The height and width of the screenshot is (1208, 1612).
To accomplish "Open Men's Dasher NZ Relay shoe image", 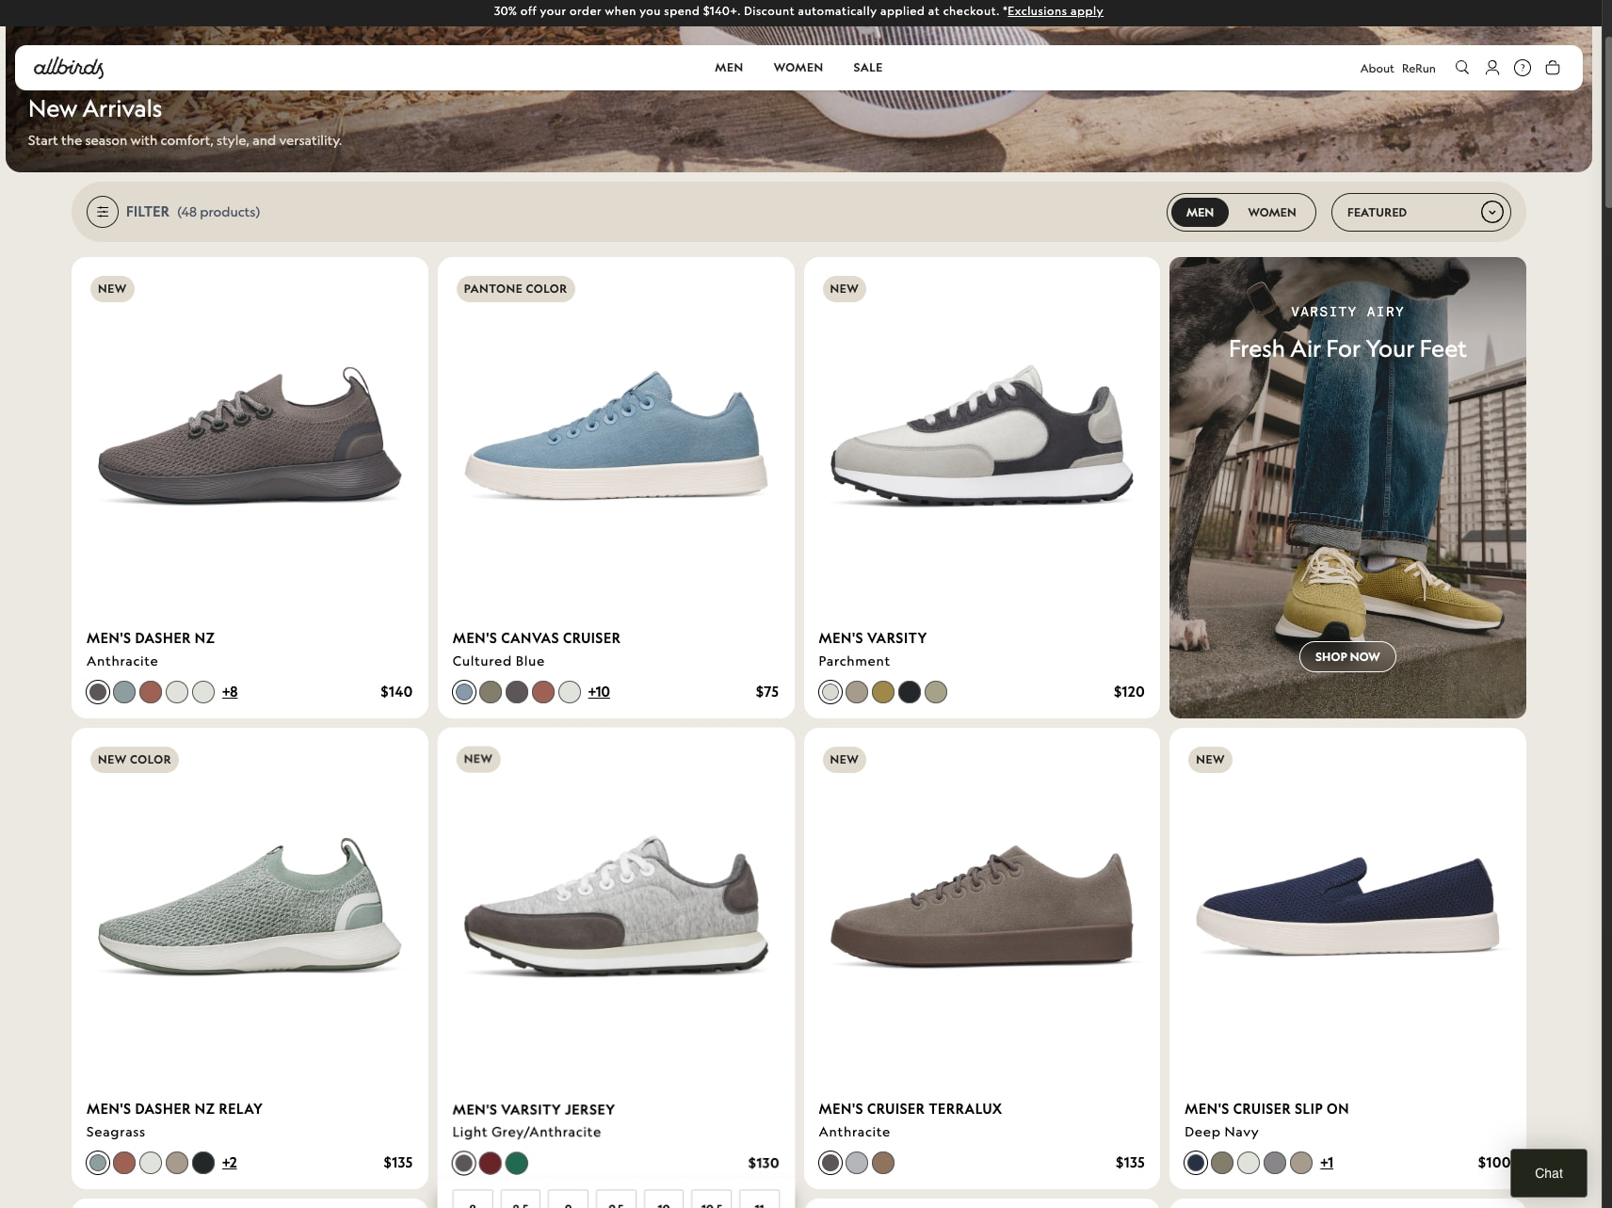I will (250, 907).
